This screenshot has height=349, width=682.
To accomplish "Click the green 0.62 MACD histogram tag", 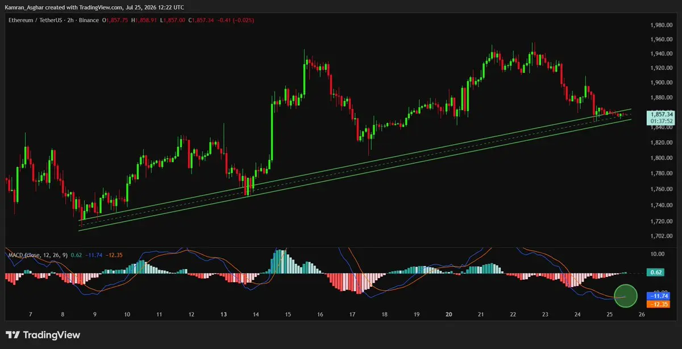I will (x=657, y=272).
